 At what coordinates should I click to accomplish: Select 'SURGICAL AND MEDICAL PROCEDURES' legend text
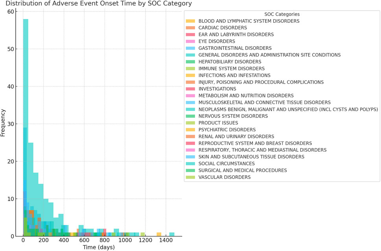[x=243, y=170]
